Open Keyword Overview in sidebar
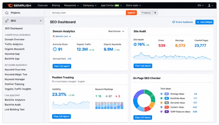219x125 pixels. point(15,70)
